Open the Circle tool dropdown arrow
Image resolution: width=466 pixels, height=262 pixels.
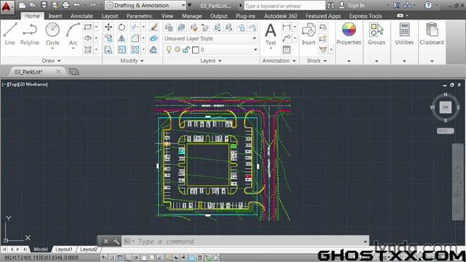click(52, 49)
